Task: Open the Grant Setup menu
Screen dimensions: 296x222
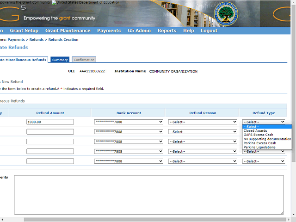Action: (x=24, y=31)
